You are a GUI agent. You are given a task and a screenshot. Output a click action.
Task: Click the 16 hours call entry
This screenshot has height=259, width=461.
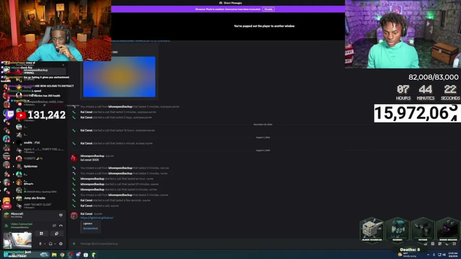point(117,130)
